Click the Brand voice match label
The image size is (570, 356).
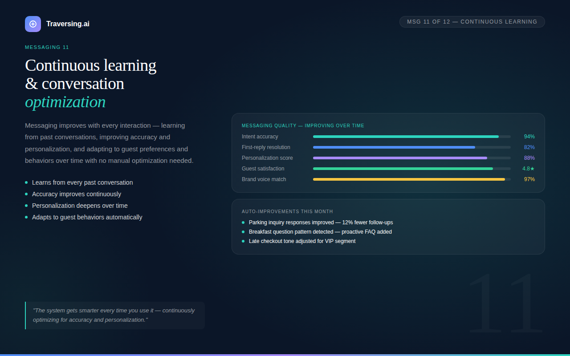tap(264, 179)
